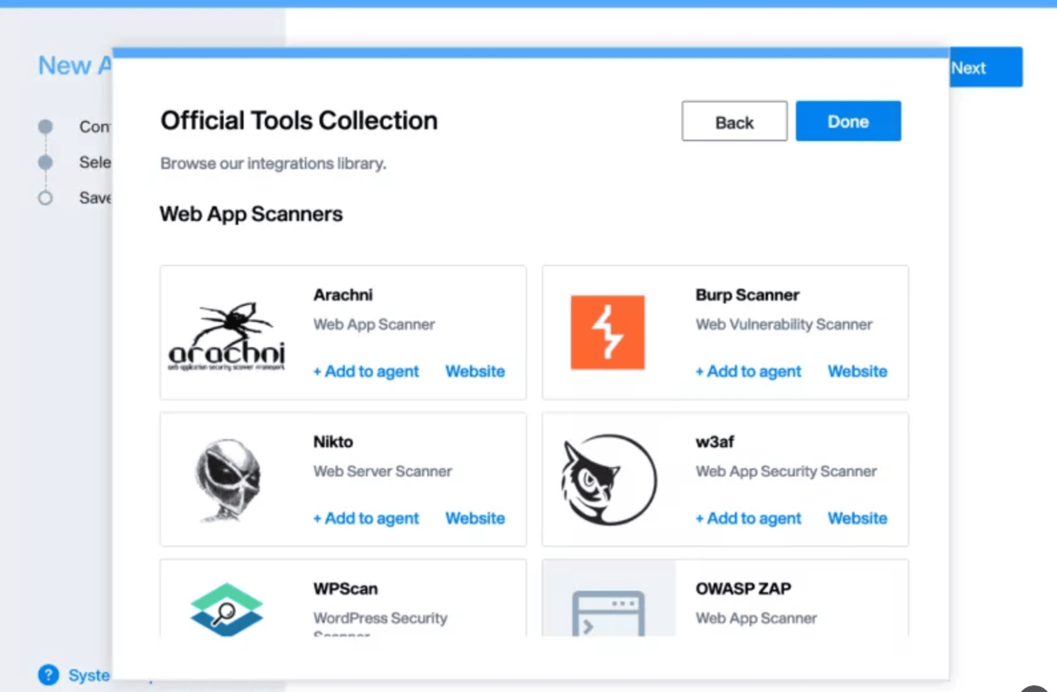1057x692 pixels.
Task: Click the w3af owl logo
Action: coord(608,479)
